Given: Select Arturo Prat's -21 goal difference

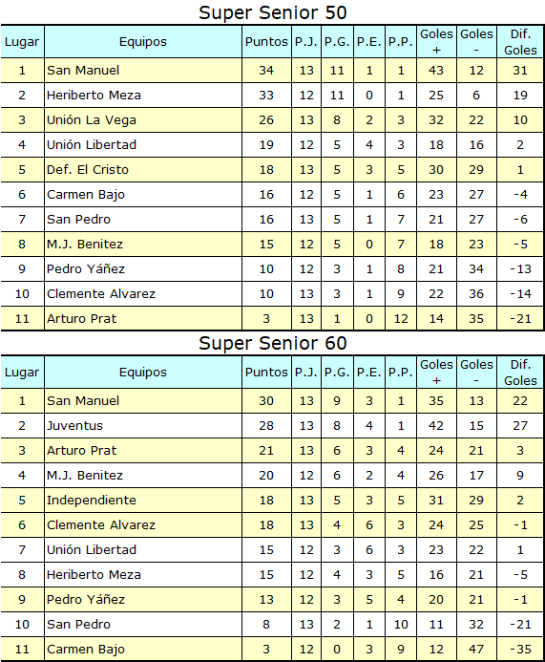Looking at the screenshot, I should (x=520, y=319).
